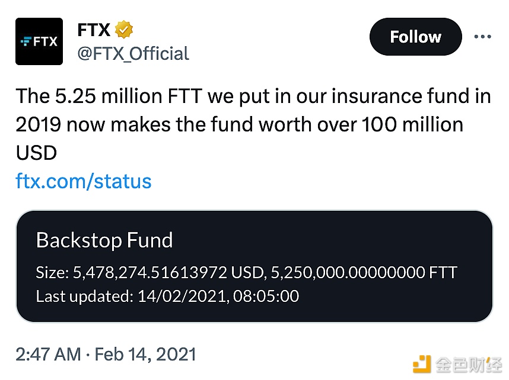Click the @FTX_Official handle
Viewport: 509px width, 380px height.
pyautogui.click(x=133, y=54)
